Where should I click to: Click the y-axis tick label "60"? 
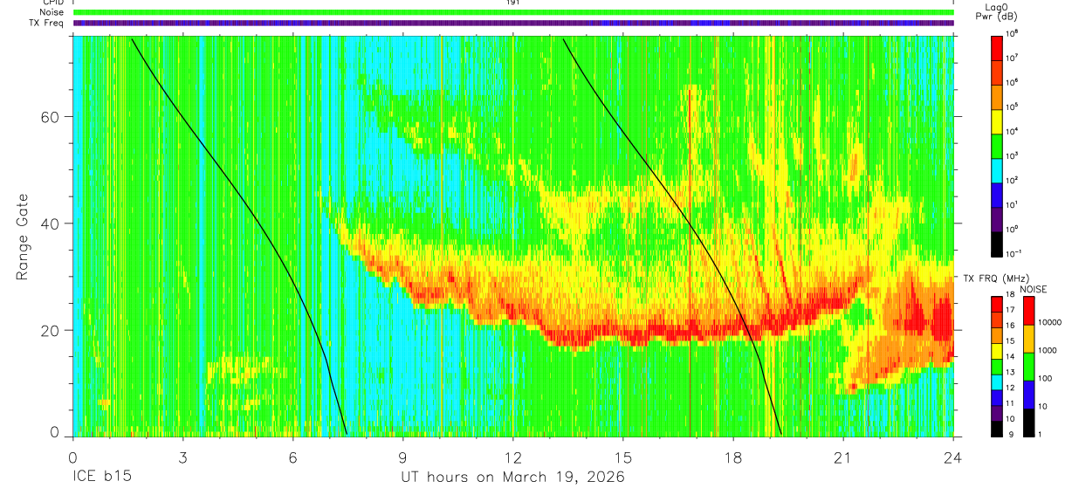coord(51,117)
